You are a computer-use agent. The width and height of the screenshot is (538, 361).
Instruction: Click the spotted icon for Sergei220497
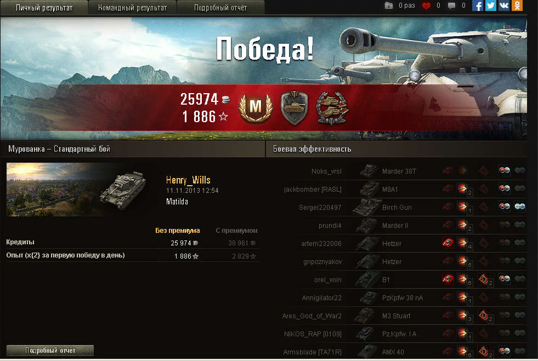point(519,207)
